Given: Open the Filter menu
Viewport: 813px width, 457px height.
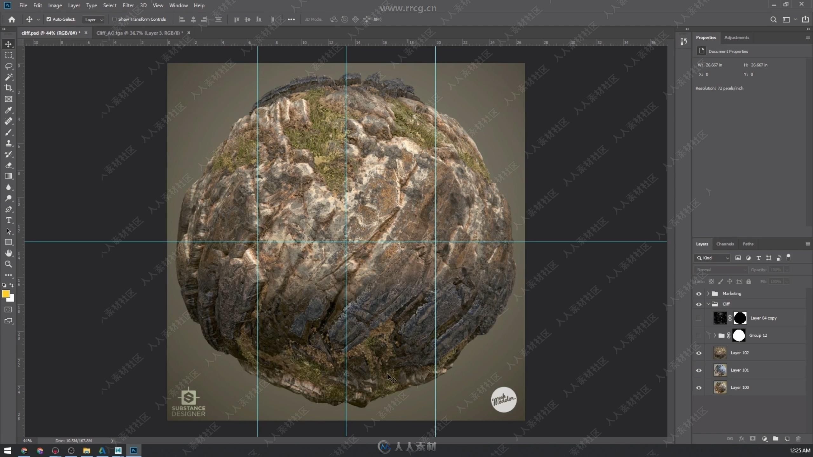Looking at the screenshot, I should 127,5.
